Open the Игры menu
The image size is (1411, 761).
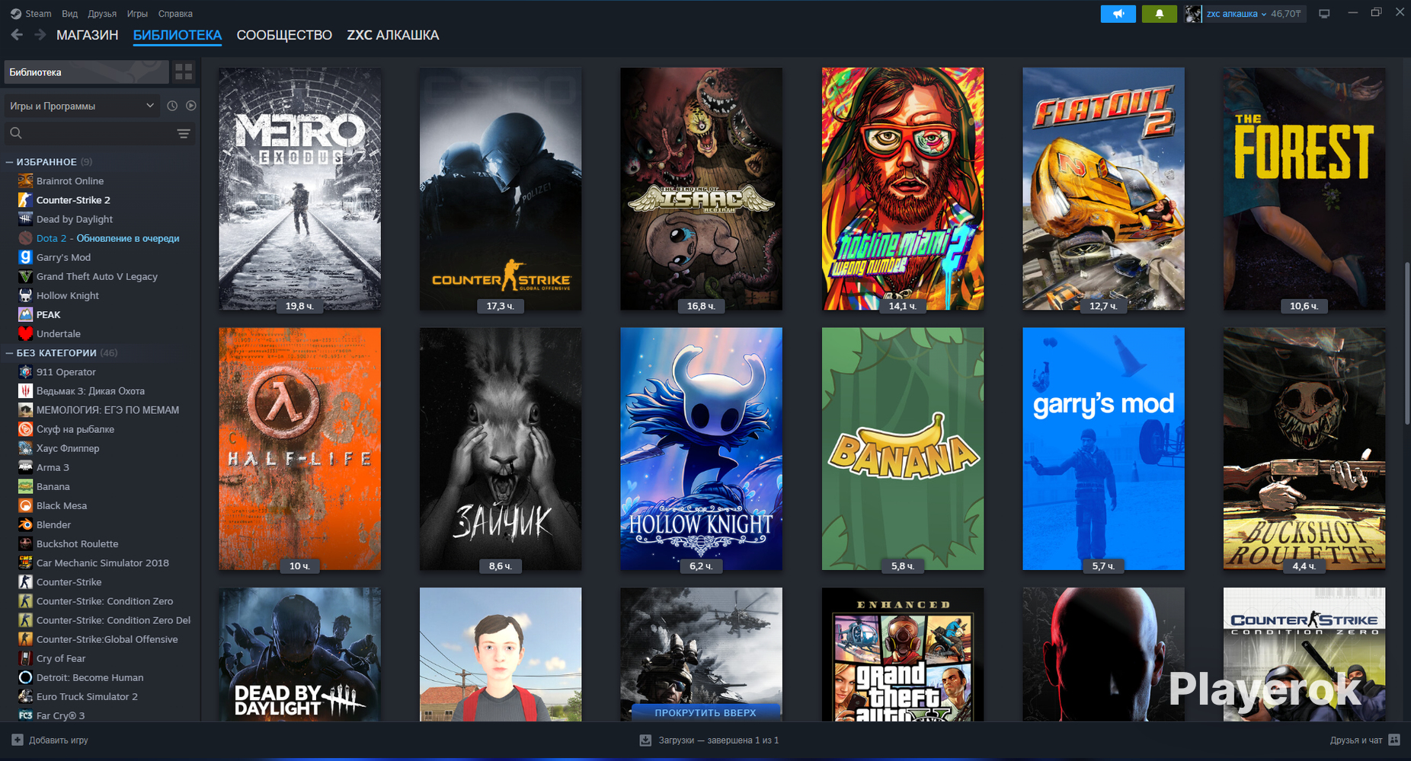coord(137,14)
